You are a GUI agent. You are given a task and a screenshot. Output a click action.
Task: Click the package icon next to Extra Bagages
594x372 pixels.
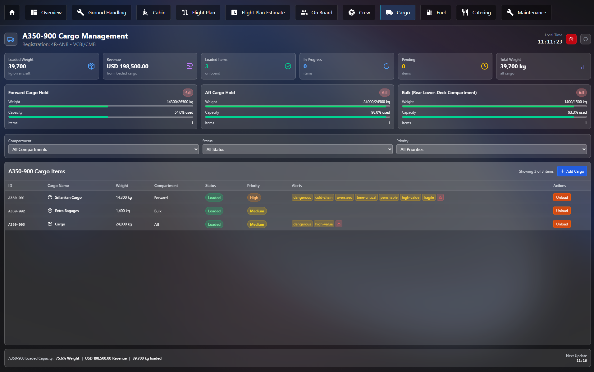[50, 211]
